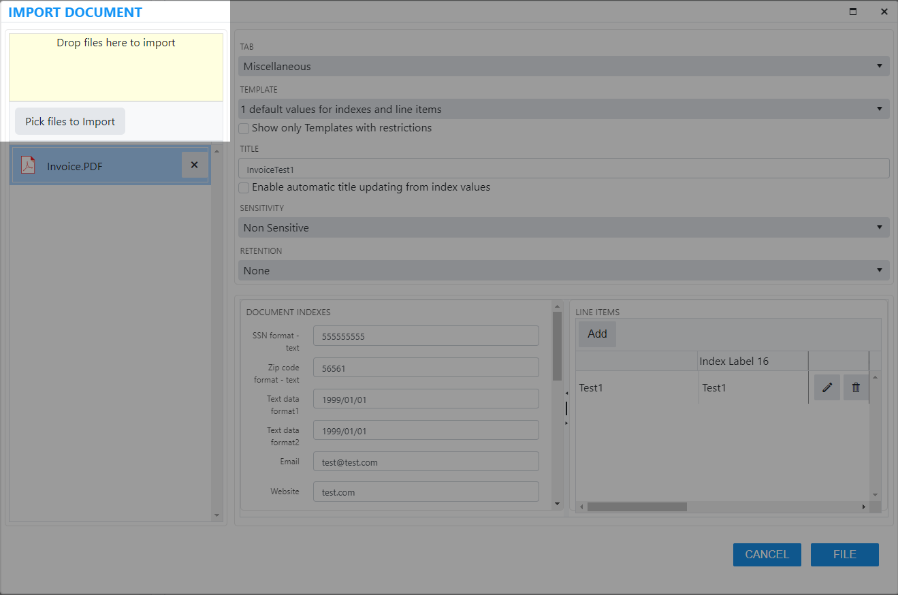Click the horizontal scrollbar in Line Items

637,506
